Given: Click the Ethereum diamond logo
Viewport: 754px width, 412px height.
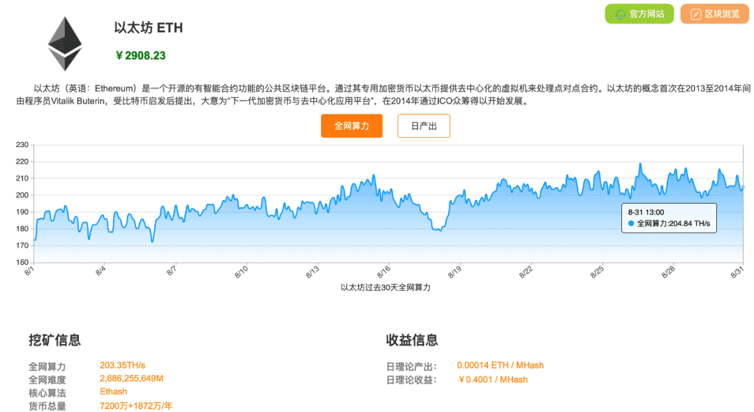Looking at the screenshot, I should click(65, 44).
